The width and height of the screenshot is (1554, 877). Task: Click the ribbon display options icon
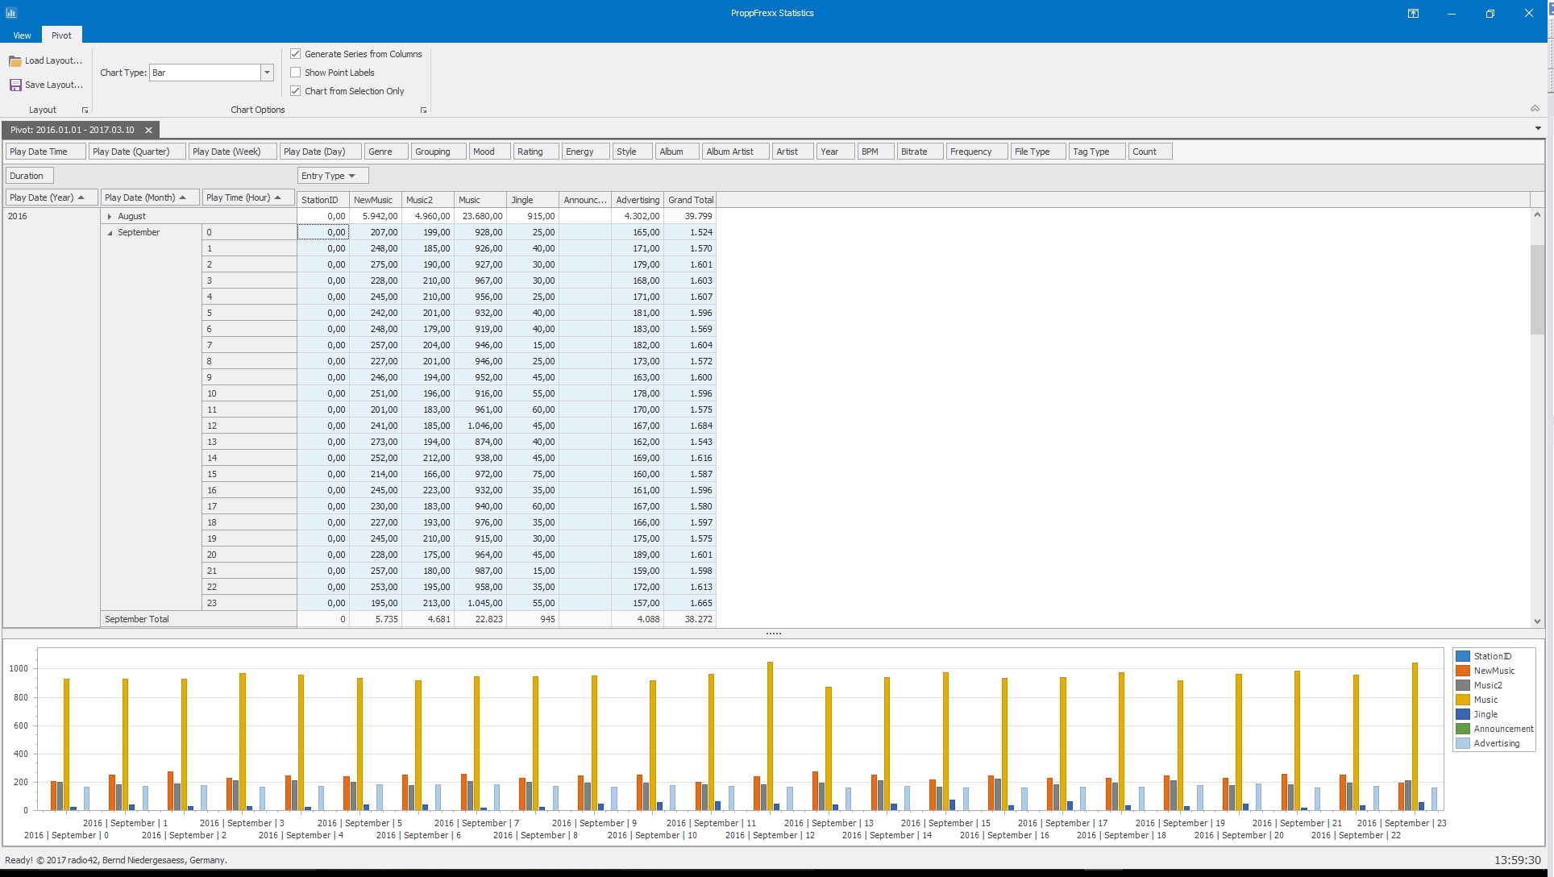coord(1413,13)
